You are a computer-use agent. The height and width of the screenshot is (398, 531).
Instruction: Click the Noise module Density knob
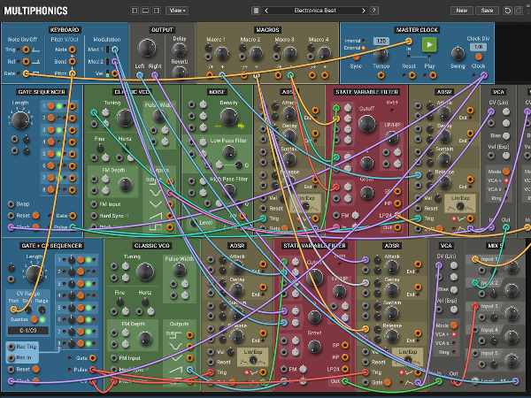tap(229, 117)
